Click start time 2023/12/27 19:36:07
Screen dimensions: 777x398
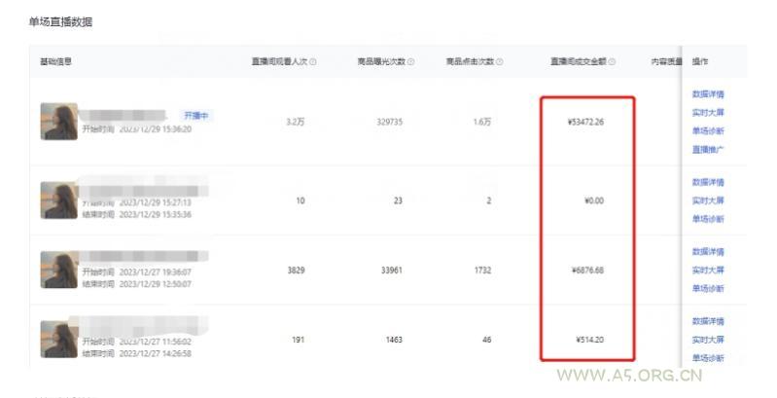tap(155, 271)
